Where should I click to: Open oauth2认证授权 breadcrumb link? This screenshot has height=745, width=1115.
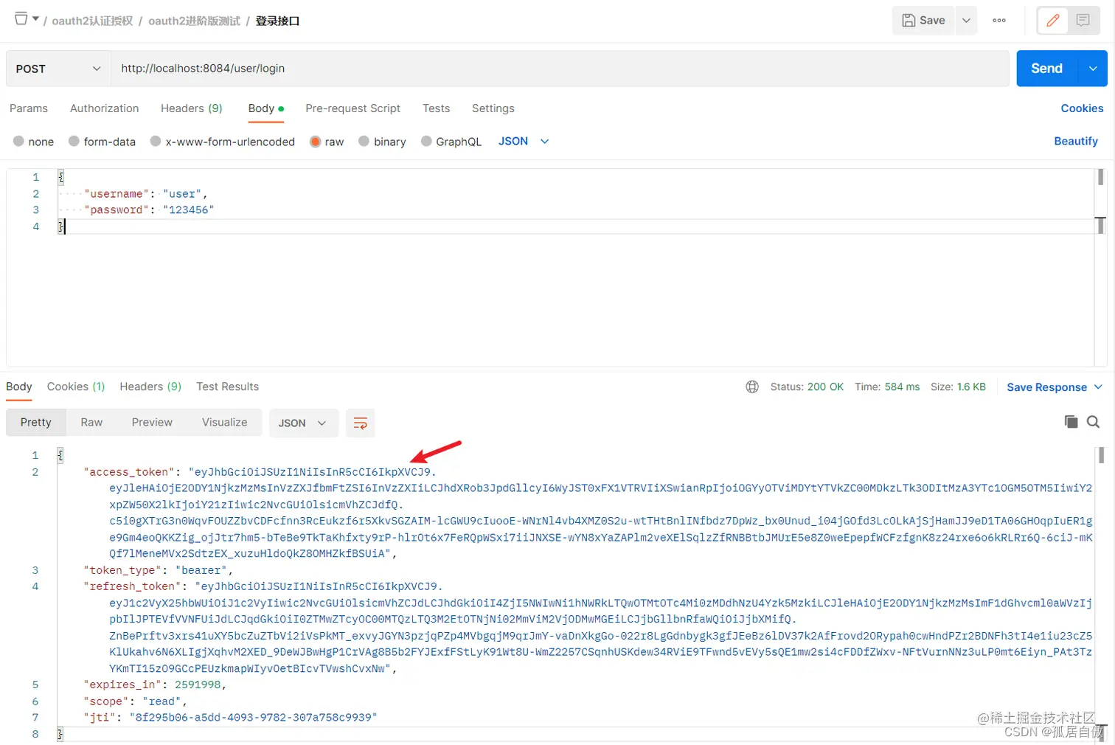pos(92,21)
